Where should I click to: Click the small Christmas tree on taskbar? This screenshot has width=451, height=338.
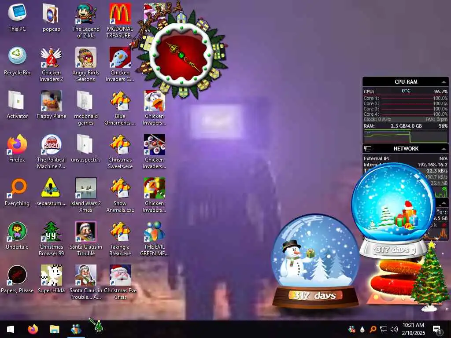pyautogui.click(x=99, y=327)
